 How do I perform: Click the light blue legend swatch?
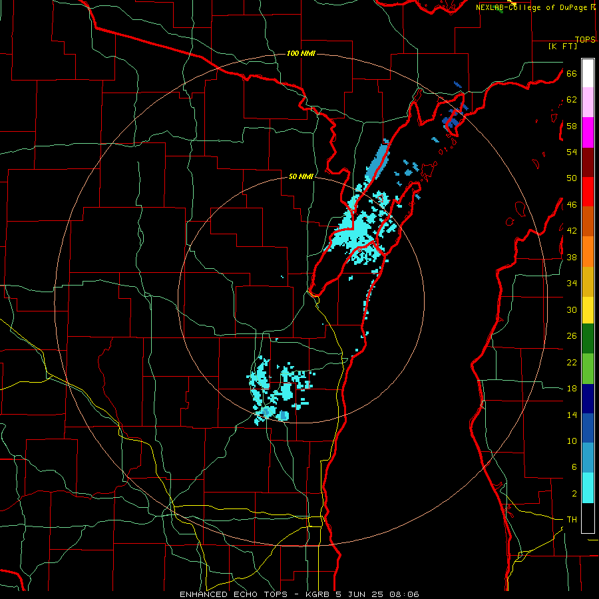[x=588, y=457]
